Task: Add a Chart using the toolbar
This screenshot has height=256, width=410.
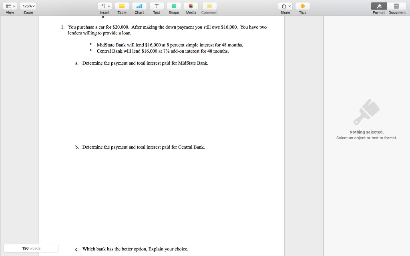Action: 139,6
